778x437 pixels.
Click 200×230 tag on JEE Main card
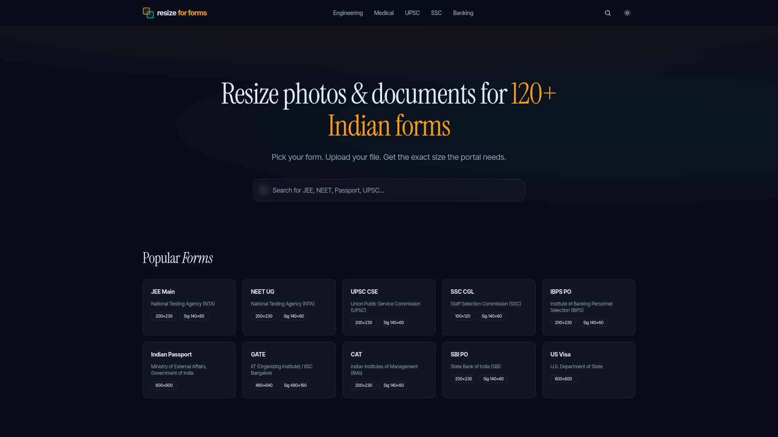[x=164, y=316]
